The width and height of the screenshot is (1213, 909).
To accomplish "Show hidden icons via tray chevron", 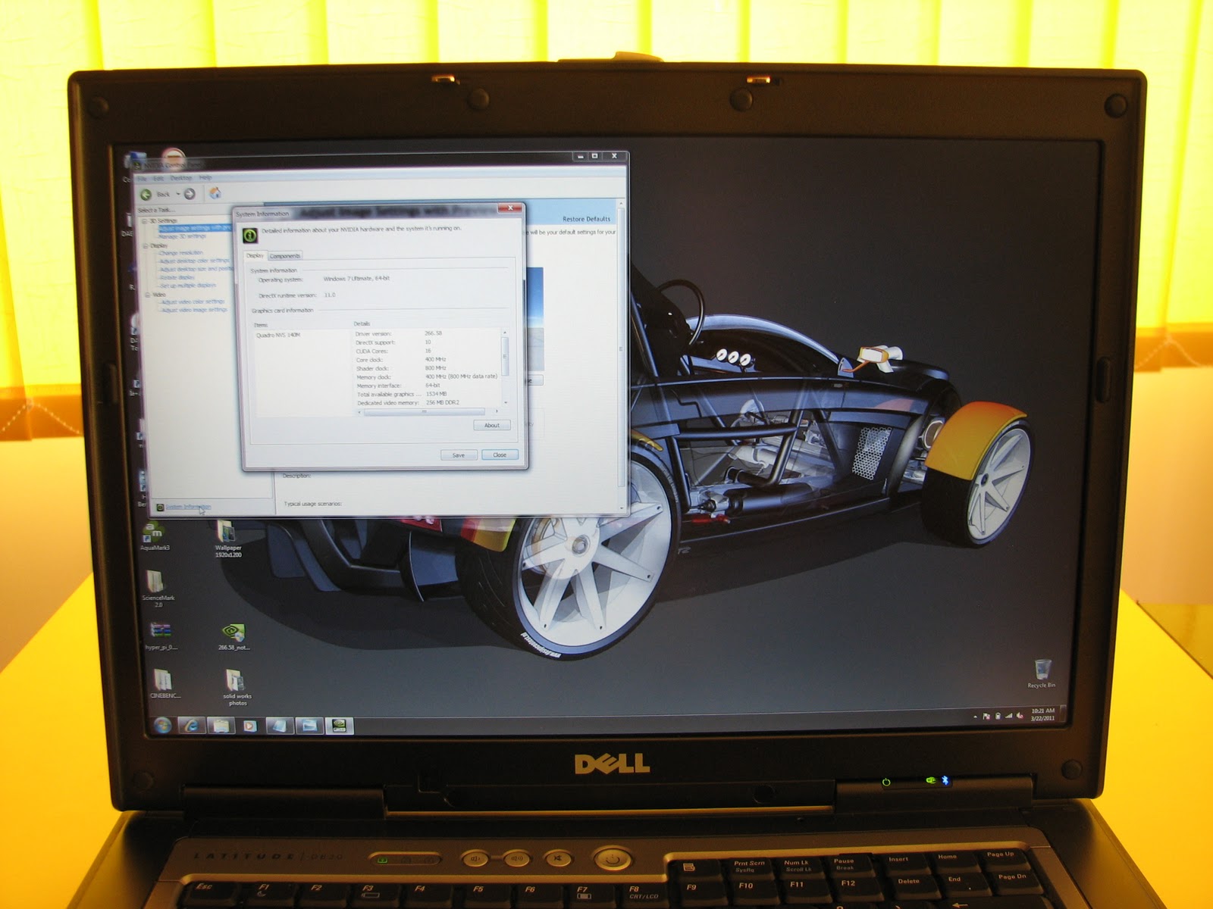I will pos(975,717).
